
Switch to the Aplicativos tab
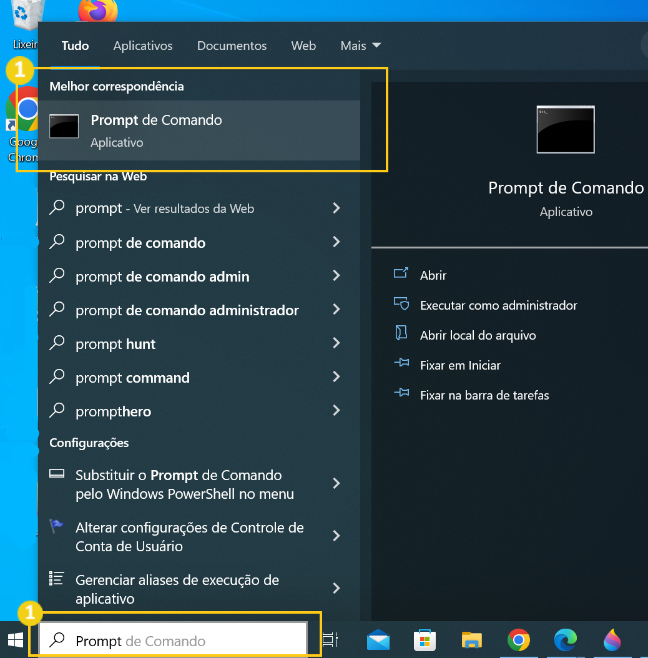tap(143, 46)
